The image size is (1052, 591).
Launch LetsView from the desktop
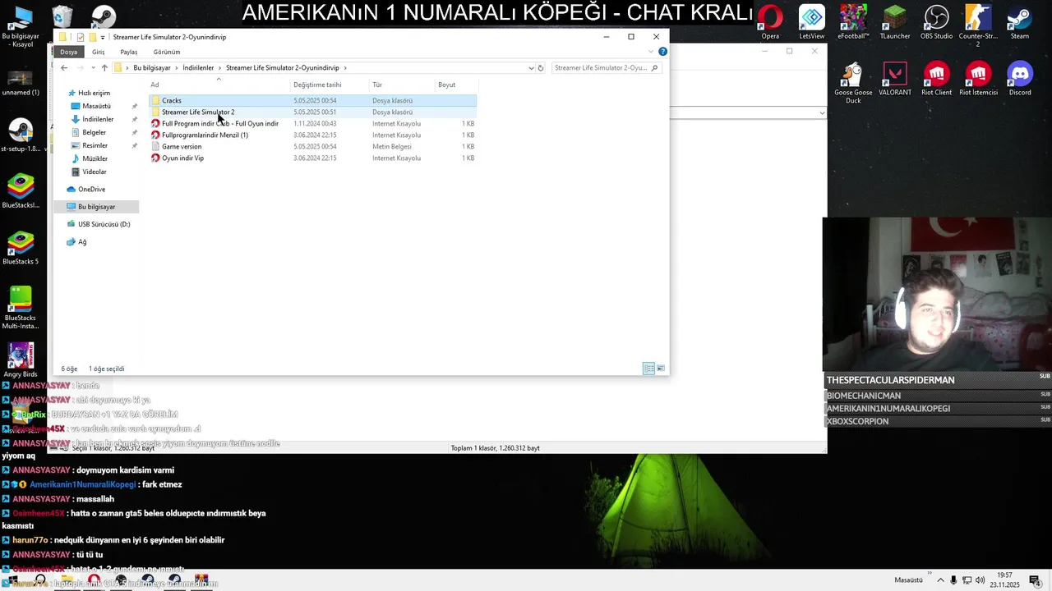[811, 22]
